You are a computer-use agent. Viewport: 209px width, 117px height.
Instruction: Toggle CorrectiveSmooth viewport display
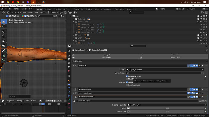(x=194, y=93)
